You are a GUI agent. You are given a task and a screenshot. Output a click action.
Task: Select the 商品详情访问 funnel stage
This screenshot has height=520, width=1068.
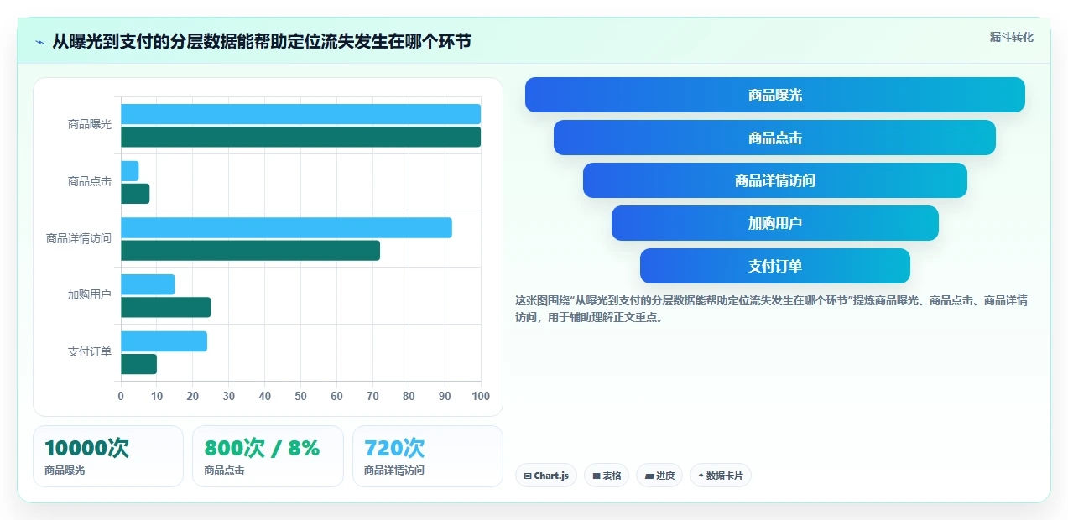[x=774, y=180]
